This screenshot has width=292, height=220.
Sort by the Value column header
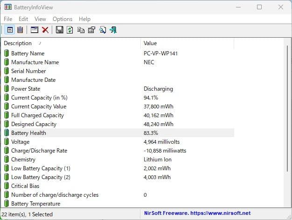point(188,43)
